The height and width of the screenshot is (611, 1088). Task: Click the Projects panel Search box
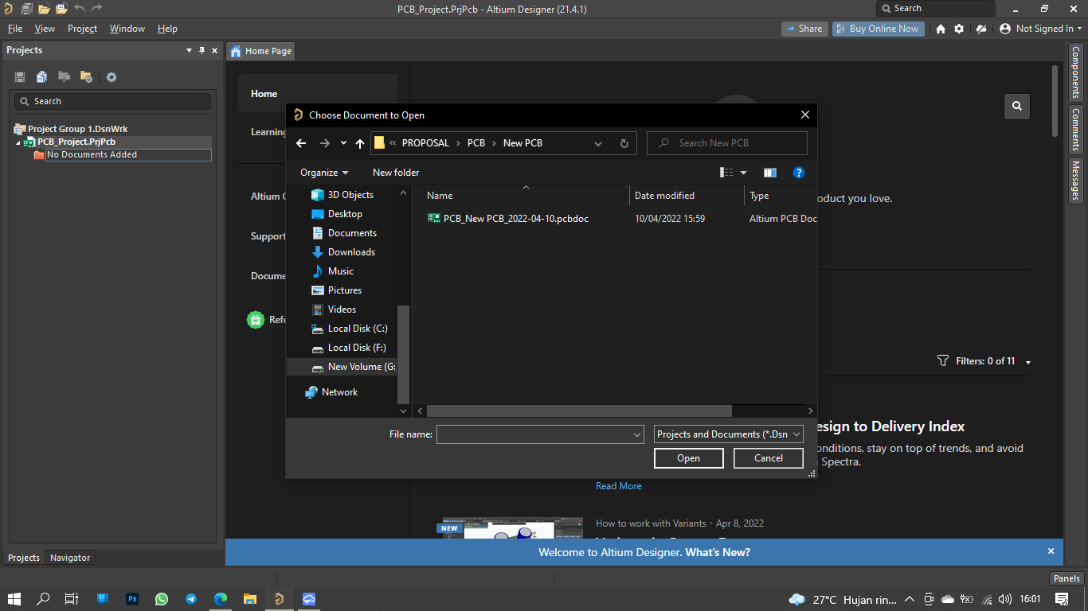click(x=112, y=101)
